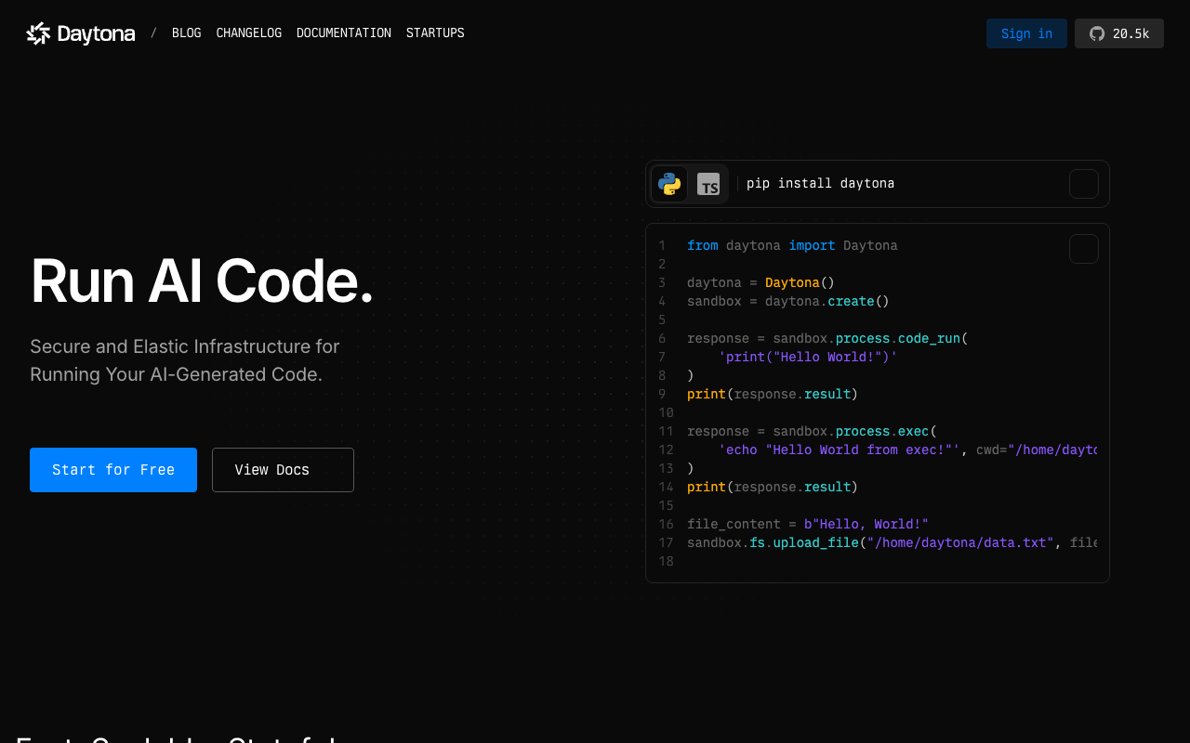
Task: Copy the Python code snippet
Action: (1084, 249)
